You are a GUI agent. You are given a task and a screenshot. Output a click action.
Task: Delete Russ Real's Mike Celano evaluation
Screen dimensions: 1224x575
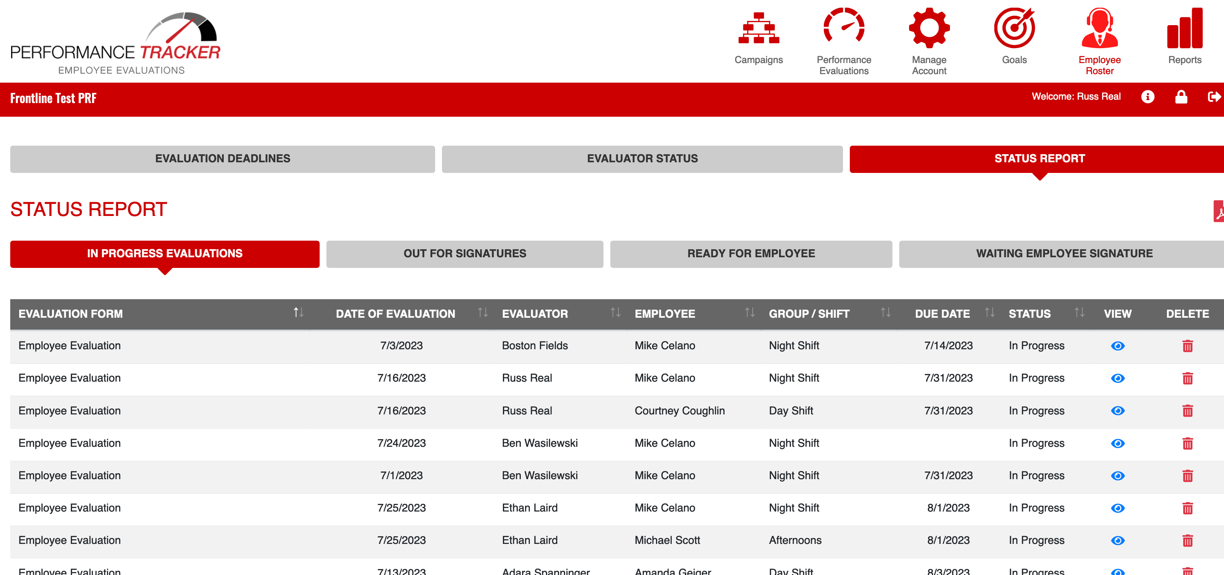coord(1187,378)
